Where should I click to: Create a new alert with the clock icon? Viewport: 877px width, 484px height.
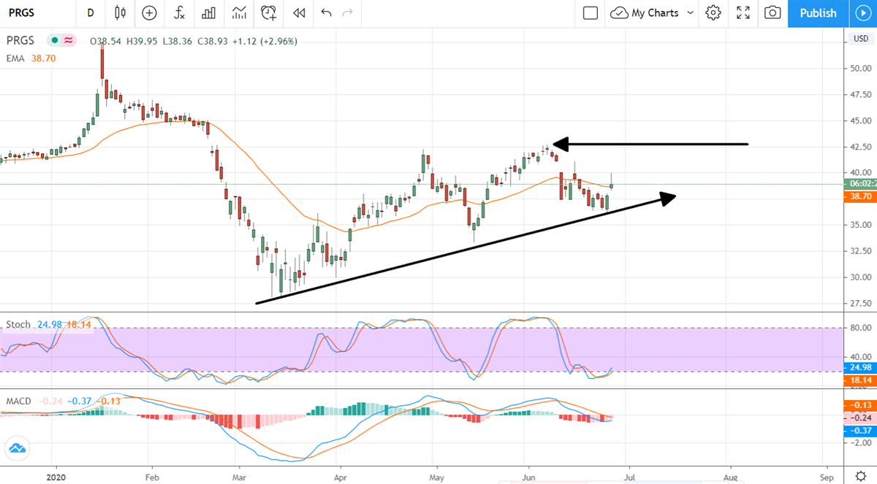point(267,13)
